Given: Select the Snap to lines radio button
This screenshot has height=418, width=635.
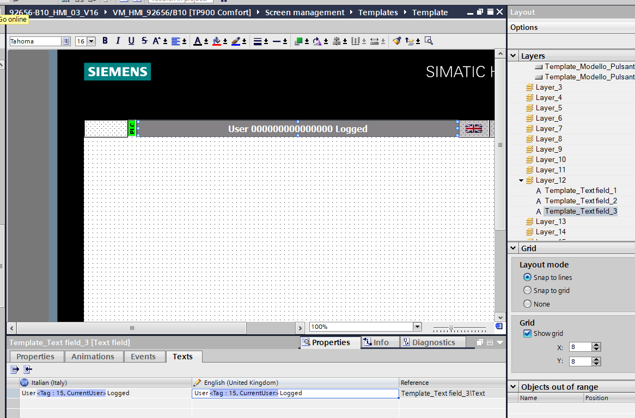Looking at the screenshot, I should (527, 277).
